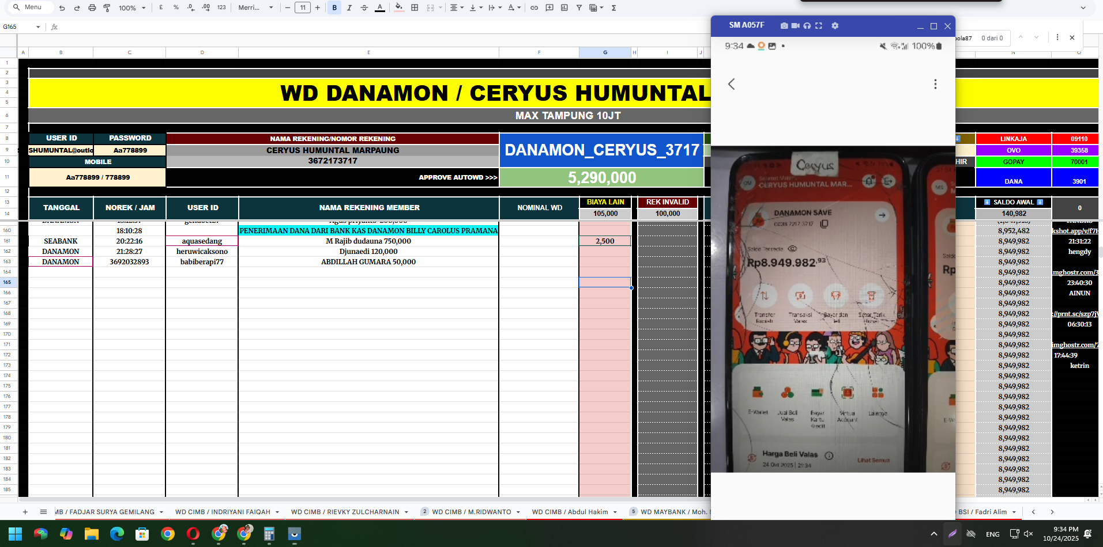Close the find bar
Viewport: 1103px width, 547px height.
pyautogui.click(x=1072, y=37)
